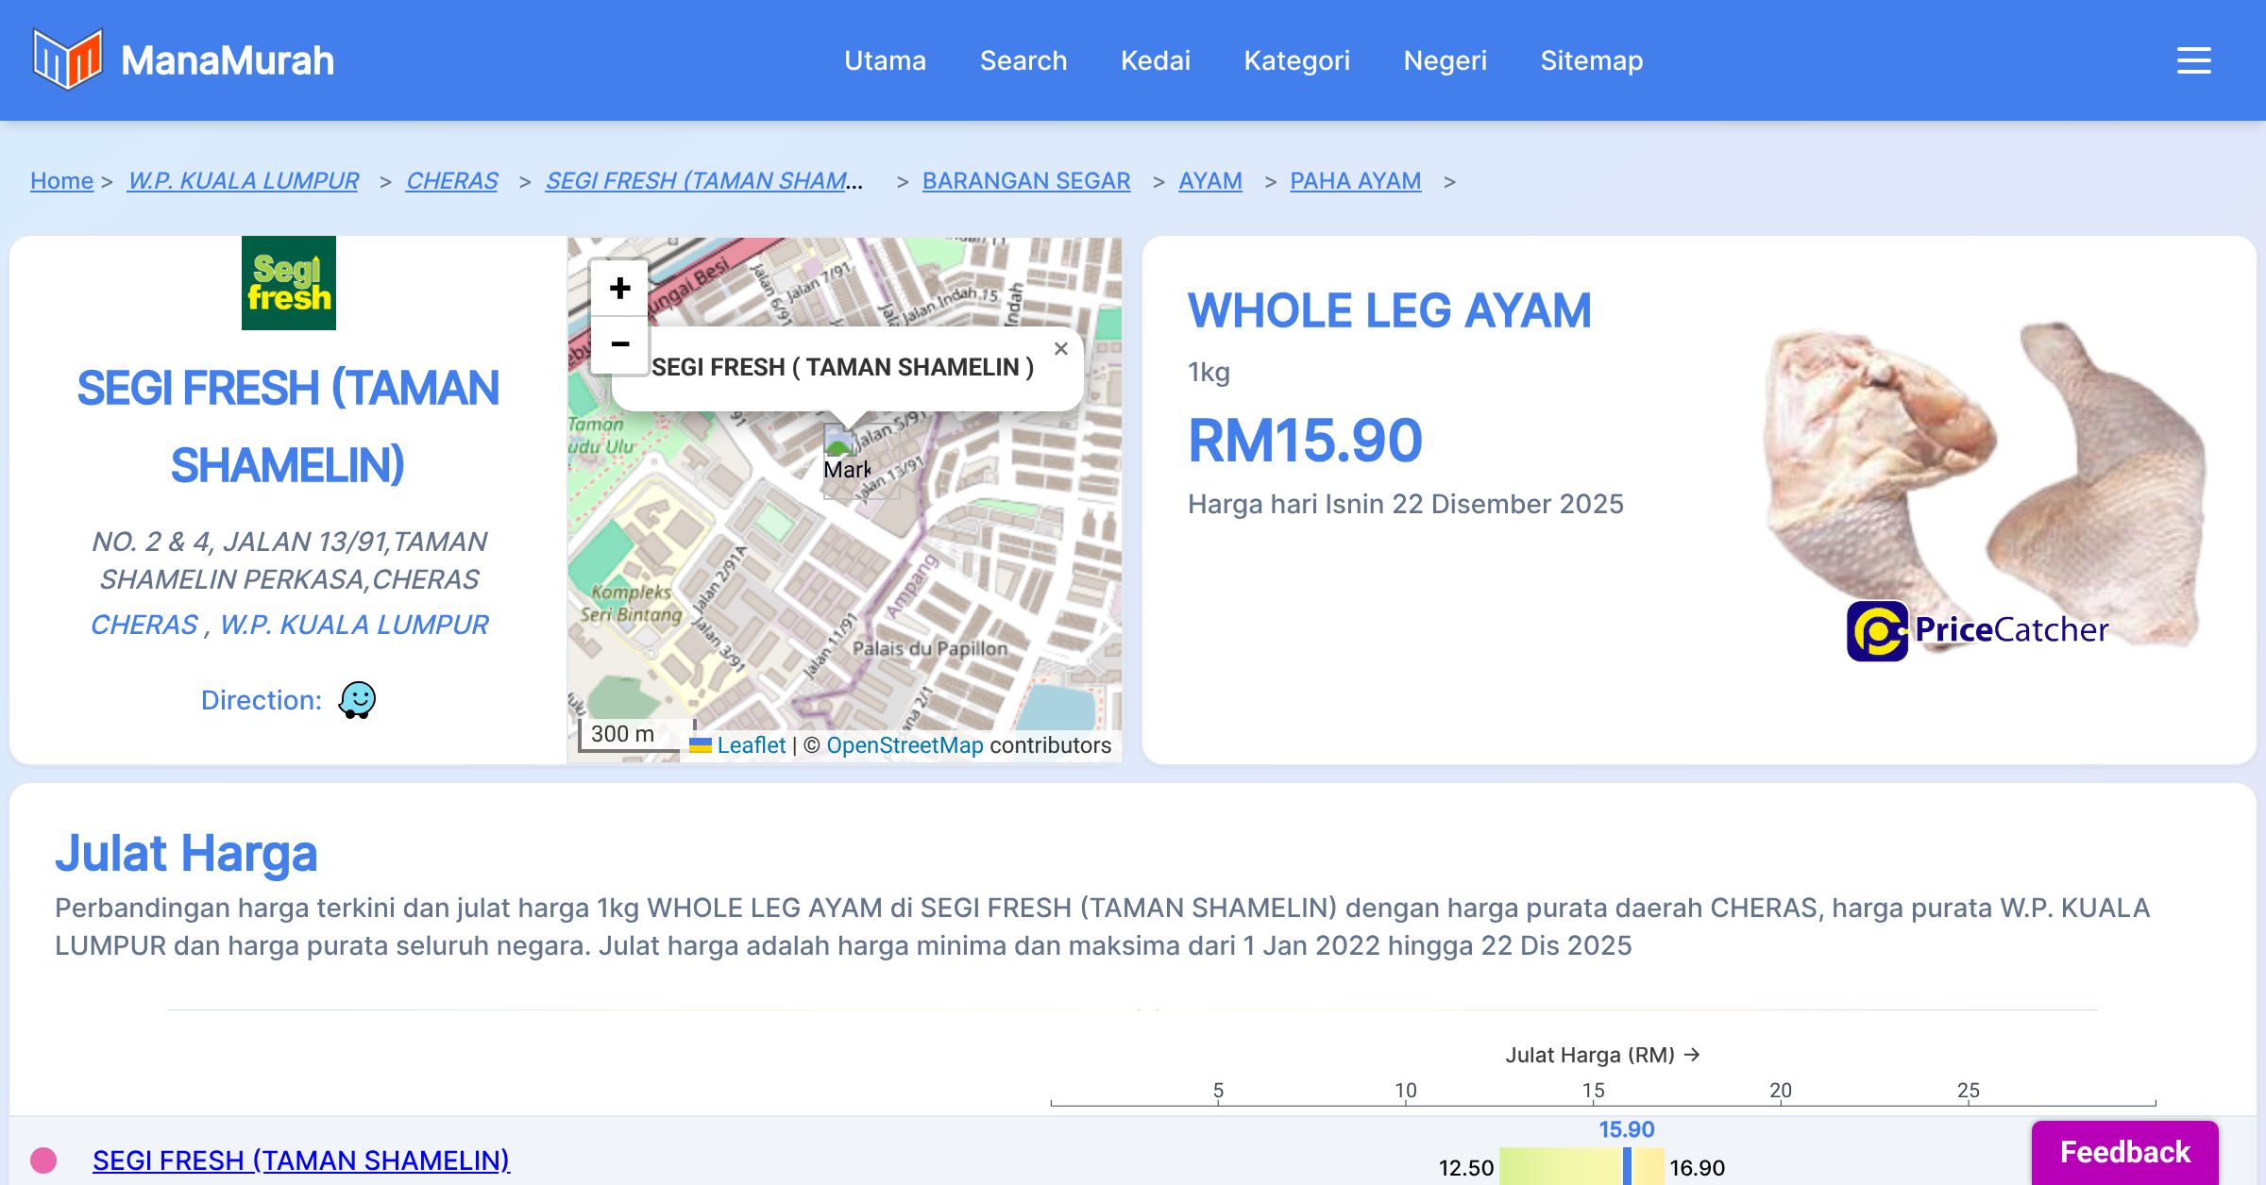Open the Utama menu item
The image size is (2266, 1185).
pyautogui.click(x=885, y=60)
